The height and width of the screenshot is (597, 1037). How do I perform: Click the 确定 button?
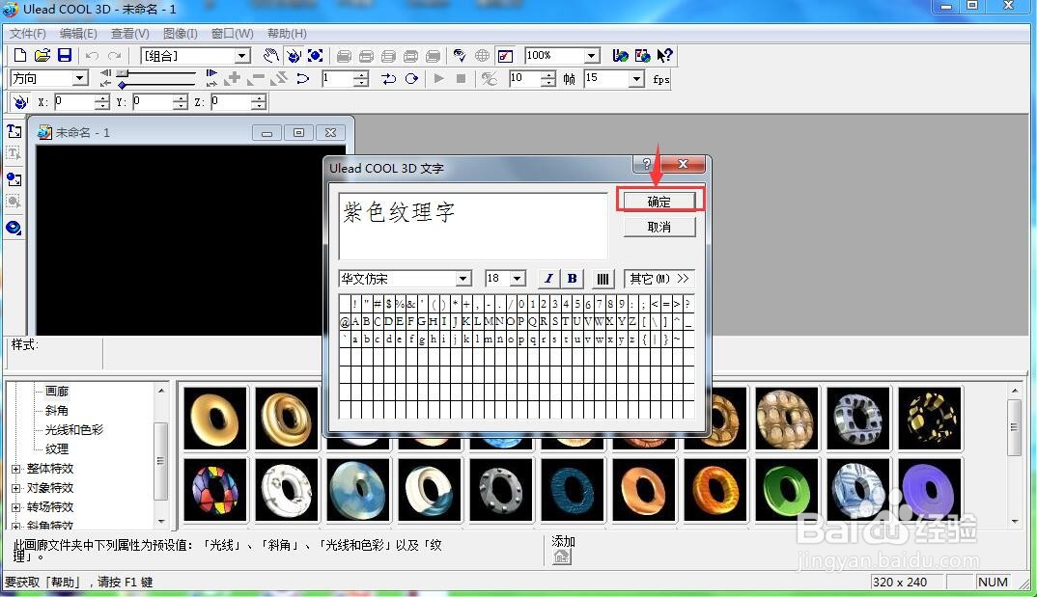click(x=659, y=202)
